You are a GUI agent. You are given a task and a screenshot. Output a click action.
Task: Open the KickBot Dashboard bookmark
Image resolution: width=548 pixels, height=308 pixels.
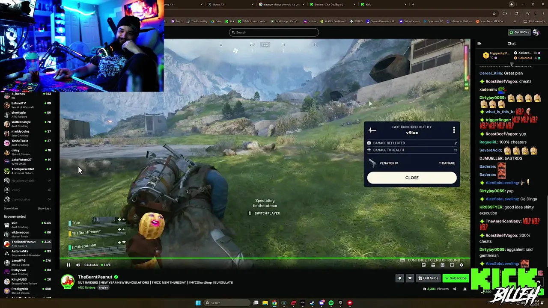[x=333, y=21]
